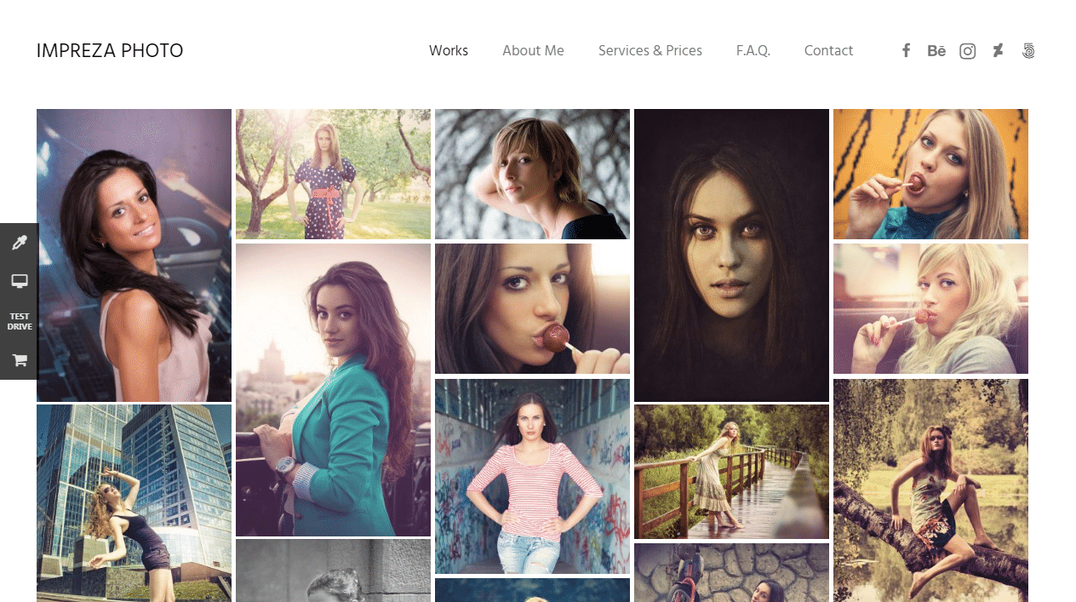Click the shopping cart icon in side panel
Image resolution: width=1076 pixels, height=602 pixels.
[x=19, y=360]
